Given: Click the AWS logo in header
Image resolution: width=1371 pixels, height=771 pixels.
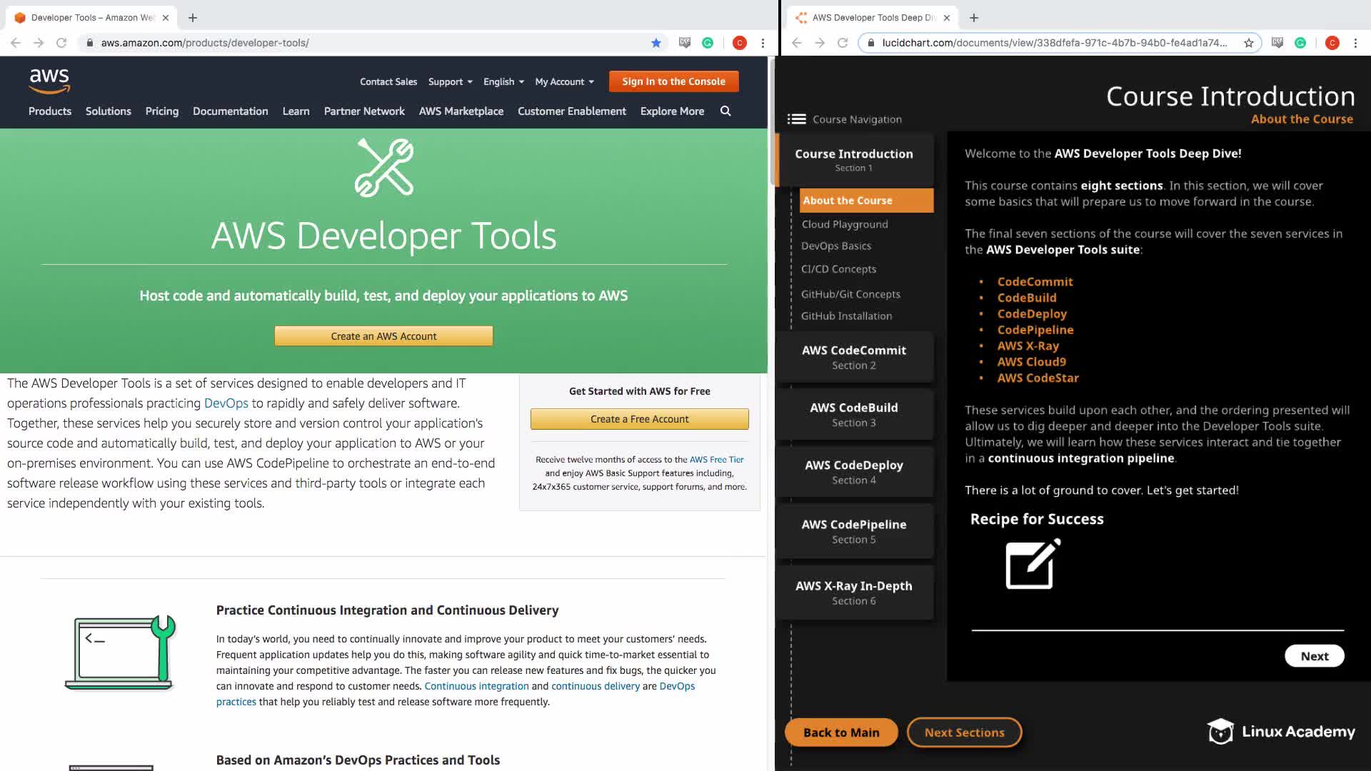Looking at the screenshot, I should (x=49, y=81).
